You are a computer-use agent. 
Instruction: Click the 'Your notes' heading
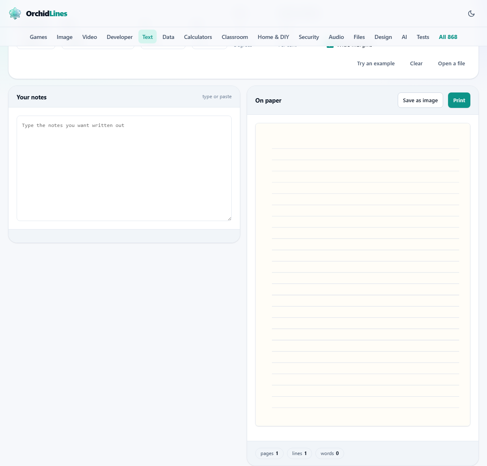[x=32, y=97]
